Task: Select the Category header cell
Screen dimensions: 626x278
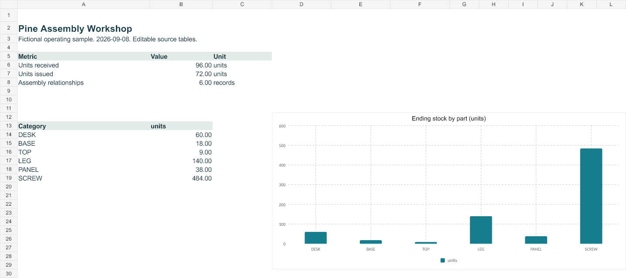Action: tap(84, 126)
